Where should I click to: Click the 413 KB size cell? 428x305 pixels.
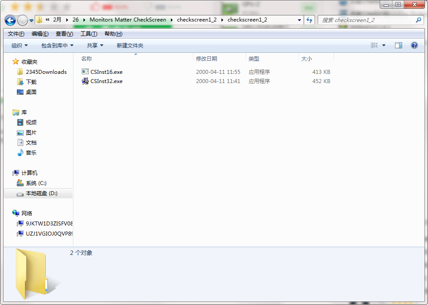321,72
